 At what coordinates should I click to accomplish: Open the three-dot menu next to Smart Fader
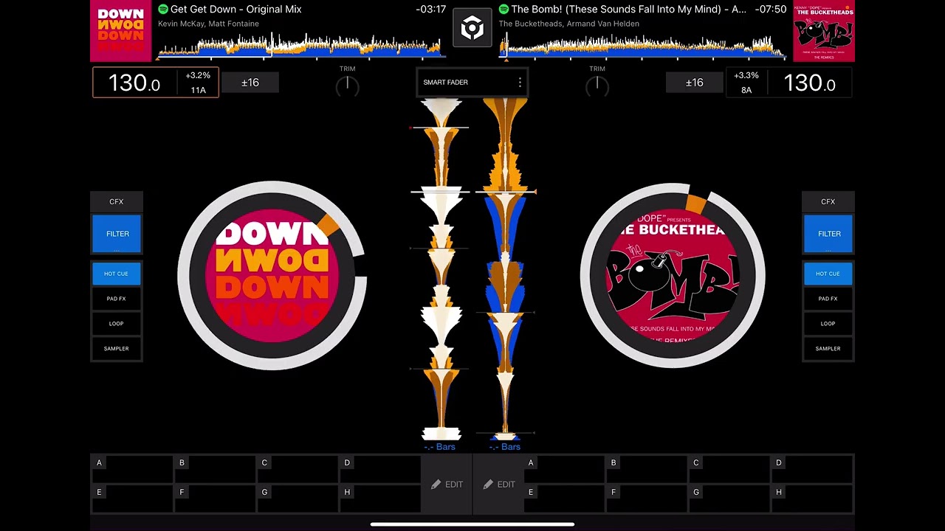click(x=520, y=83)
